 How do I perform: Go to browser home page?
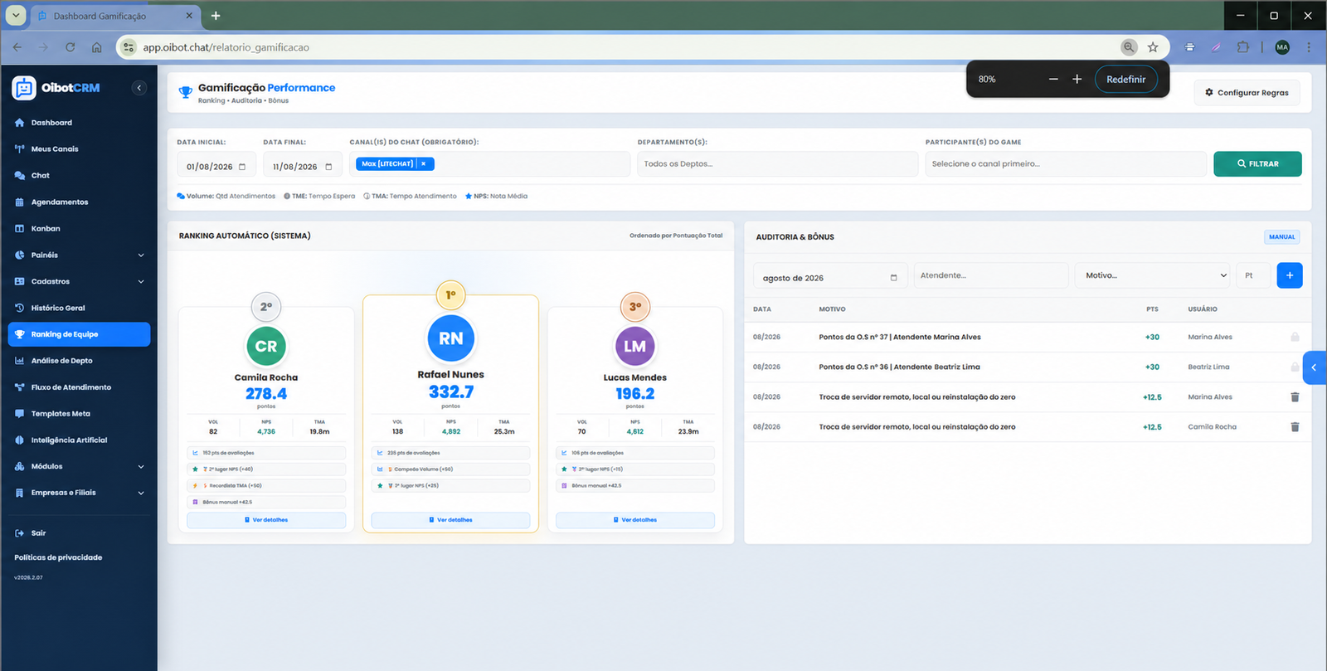97,47
